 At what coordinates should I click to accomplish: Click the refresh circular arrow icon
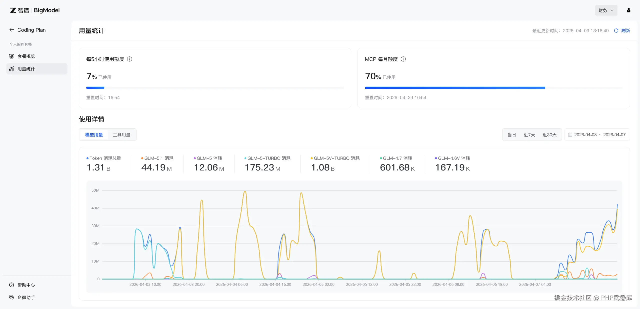tap(616, 30)
